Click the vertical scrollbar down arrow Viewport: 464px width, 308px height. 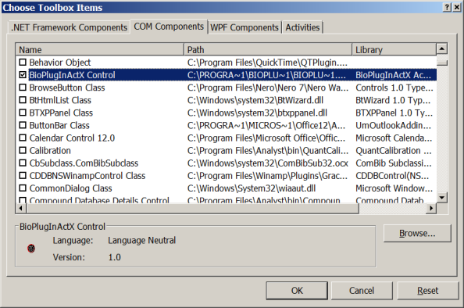pyautogui.click(x=442, y=197)
